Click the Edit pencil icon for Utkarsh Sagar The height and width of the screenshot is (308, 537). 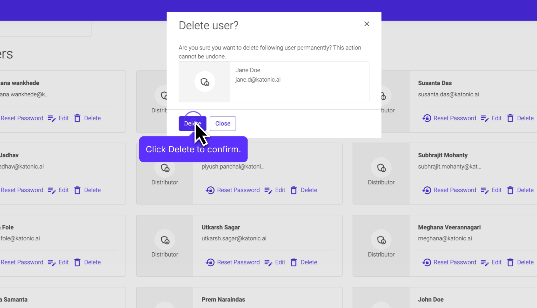(x=269, y=262)
